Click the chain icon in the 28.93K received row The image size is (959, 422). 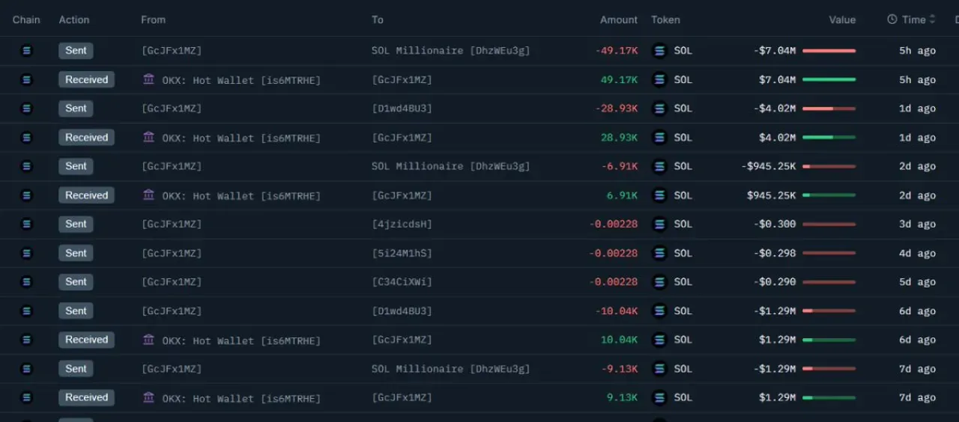pyautogui.click(x=27, y=138)
